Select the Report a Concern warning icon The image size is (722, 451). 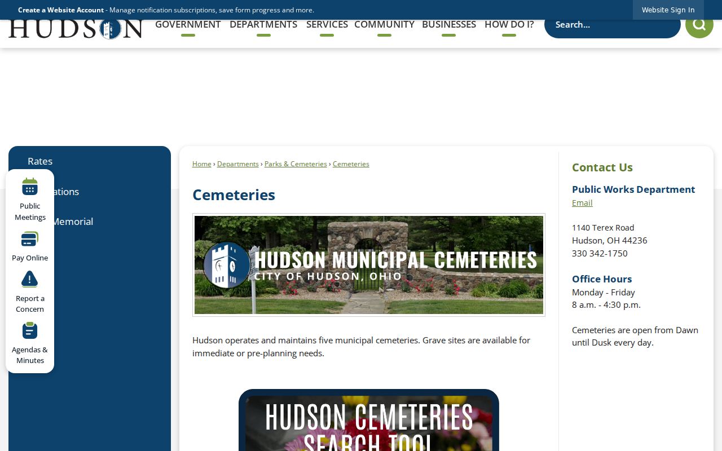click(x=29, y=279)
